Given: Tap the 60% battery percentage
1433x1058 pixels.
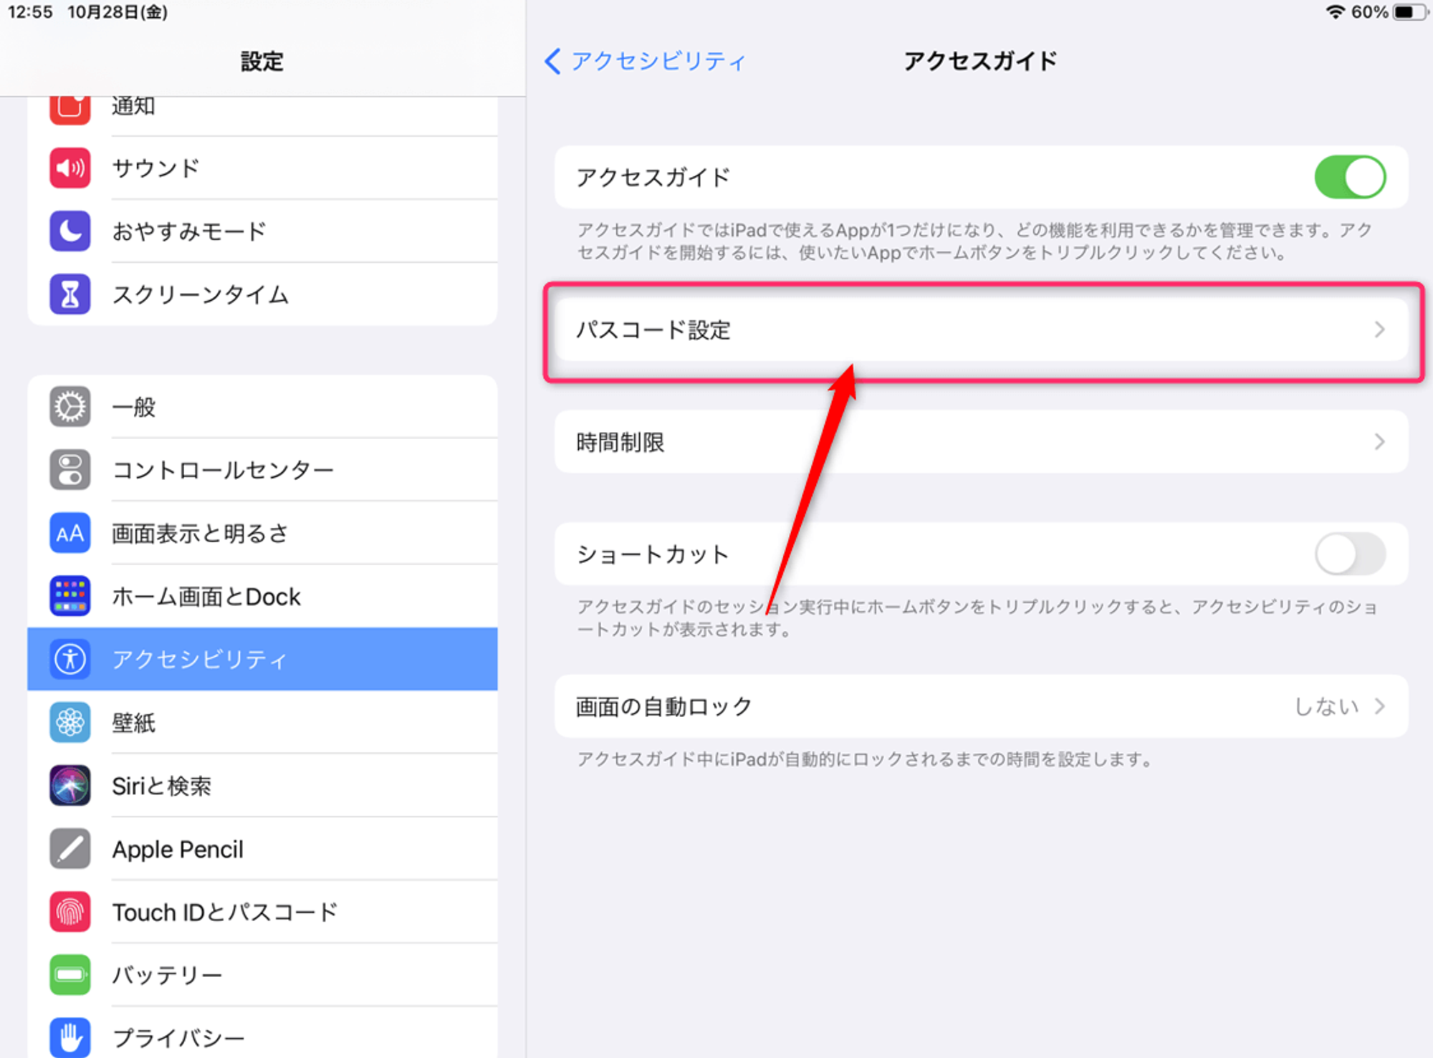Looking at the screenshot, I should click(1369, 12).
